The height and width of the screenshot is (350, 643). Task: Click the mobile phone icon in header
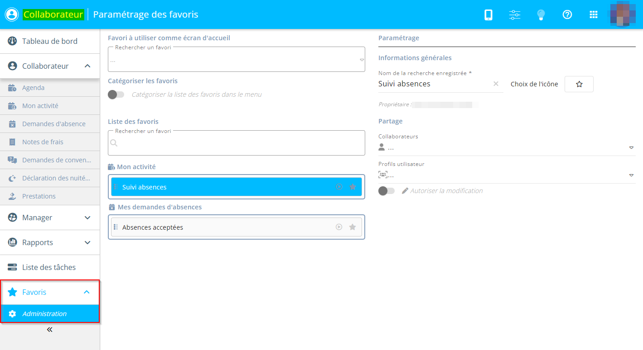(x=488, y=15)
